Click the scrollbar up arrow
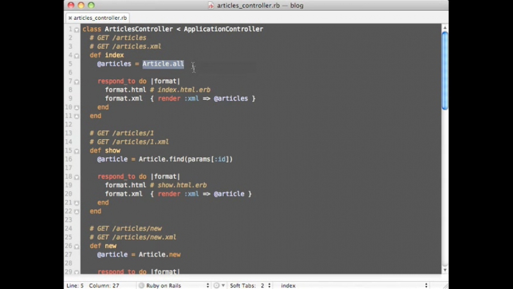 [x=444, y=28]
